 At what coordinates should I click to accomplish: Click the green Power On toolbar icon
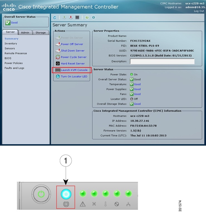pyautogui.click(x=64, y=17)
